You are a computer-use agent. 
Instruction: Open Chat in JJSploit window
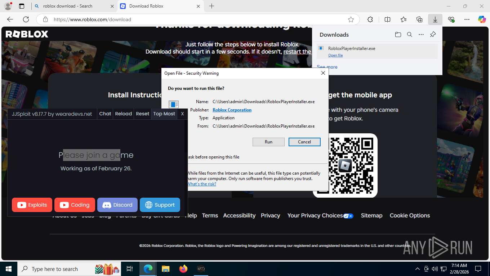pos(105,114)
